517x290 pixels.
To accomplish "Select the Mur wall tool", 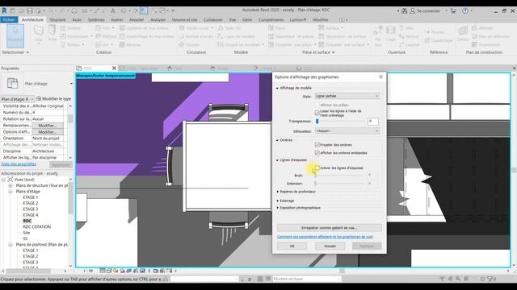I will coord(39,35).
